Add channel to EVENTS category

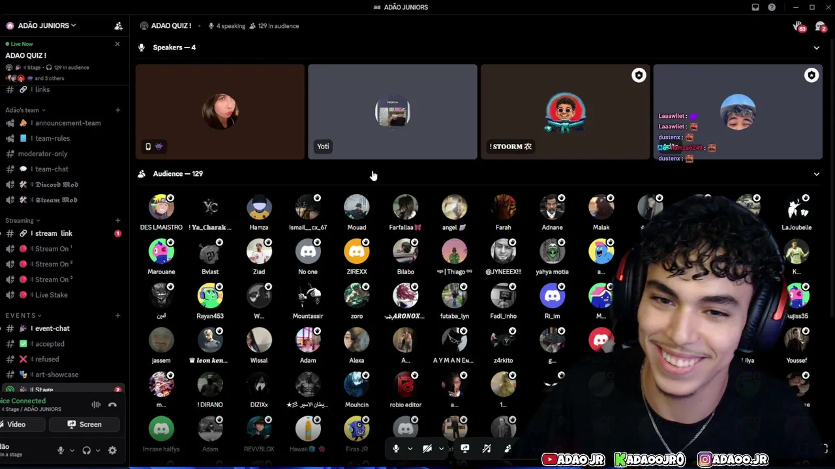pyautogui.click(x=117, y=315)
